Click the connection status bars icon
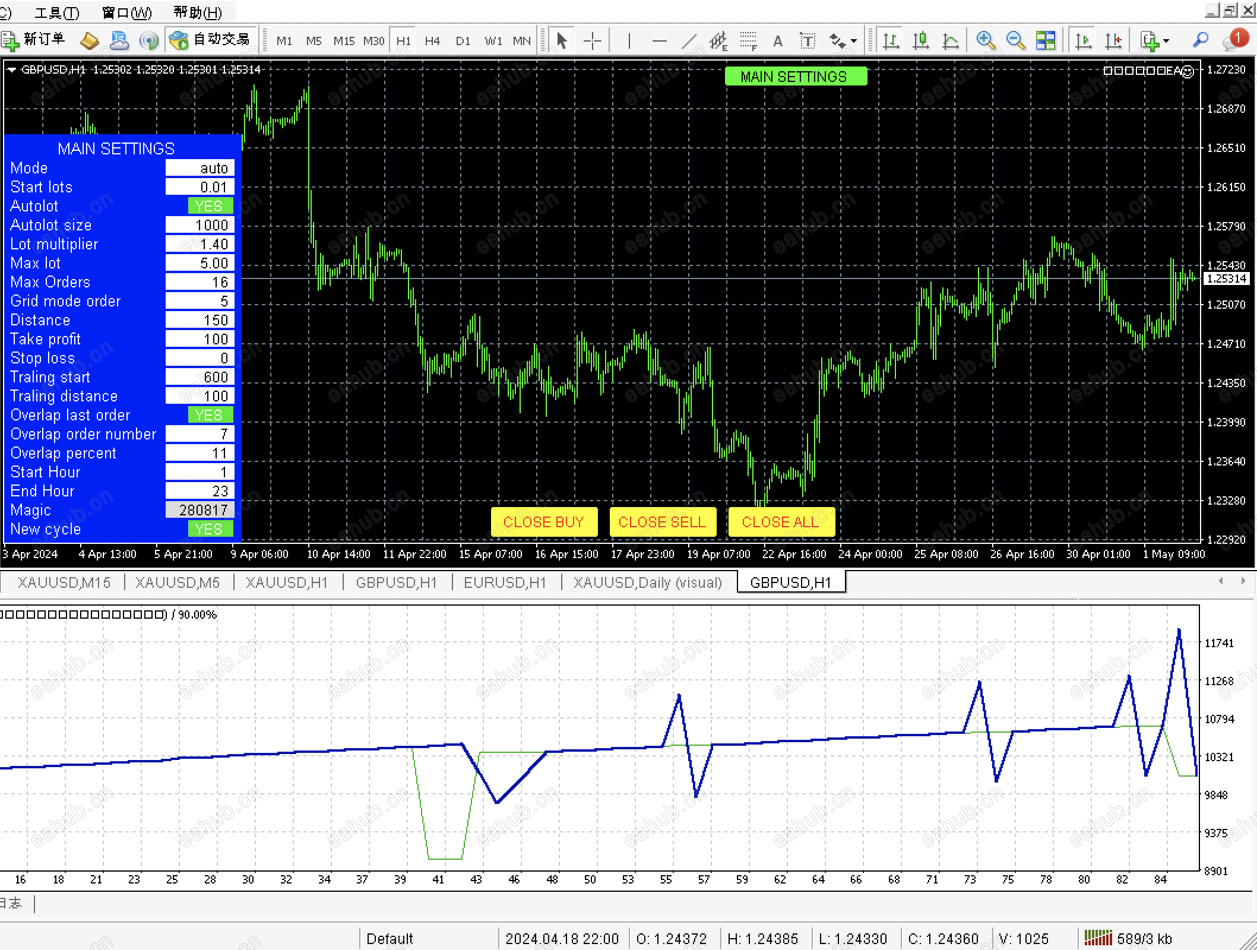Viewport: 1257px width, 950px height. click(1098, 938)
